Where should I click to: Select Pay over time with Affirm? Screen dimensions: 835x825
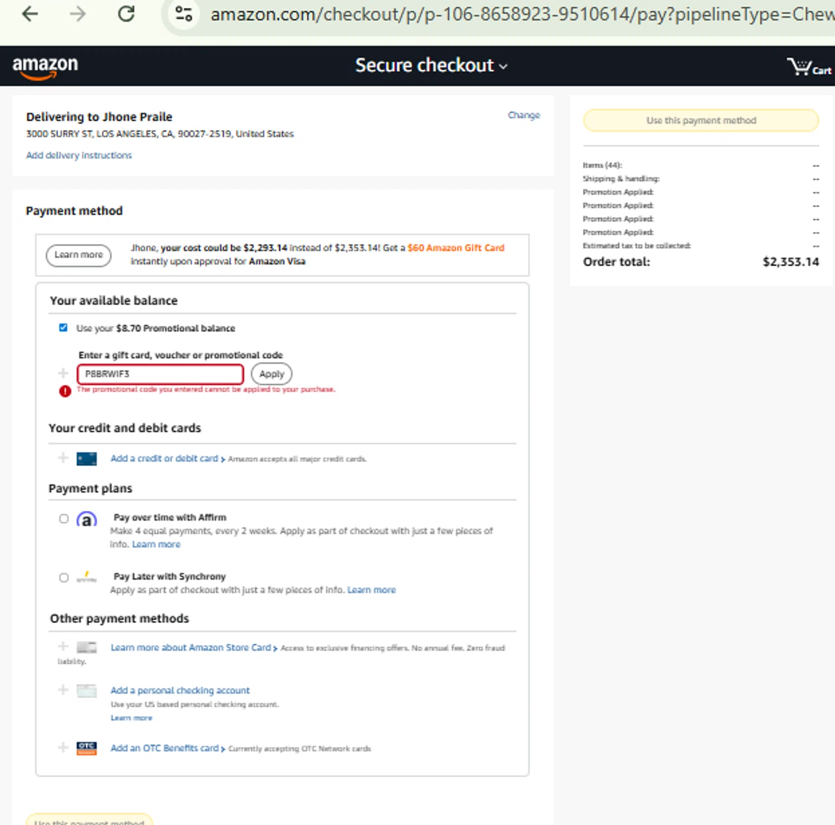click(x=64, y=519)
